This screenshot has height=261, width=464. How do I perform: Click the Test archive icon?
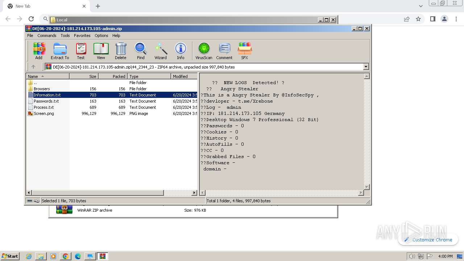(x=81, y=51)
